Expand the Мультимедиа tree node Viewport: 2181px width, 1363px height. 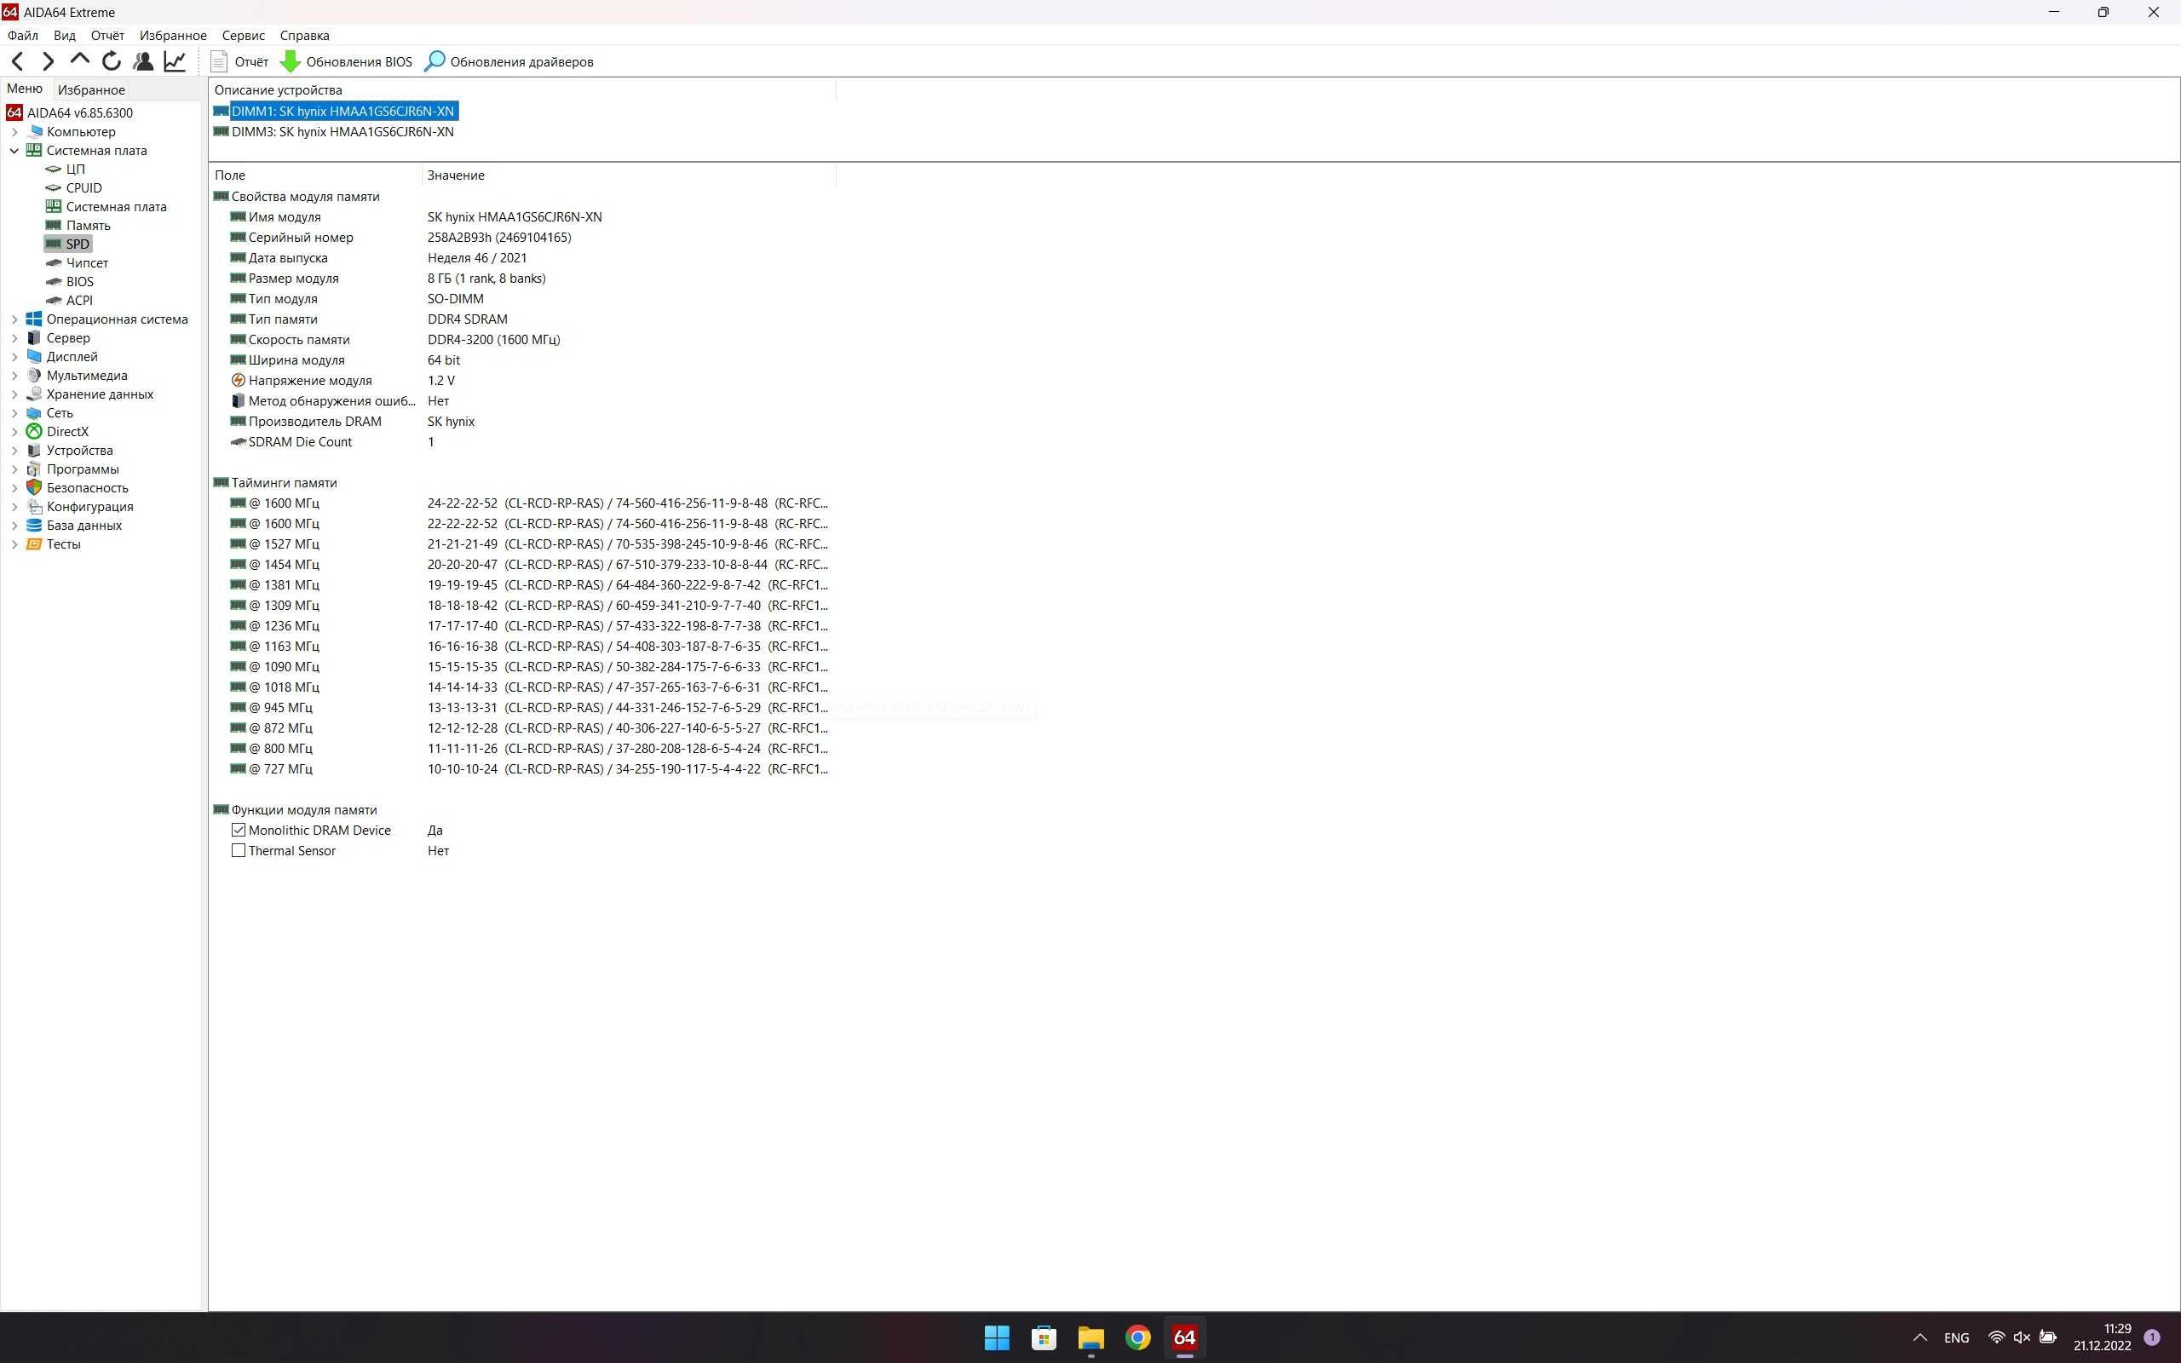14,375
